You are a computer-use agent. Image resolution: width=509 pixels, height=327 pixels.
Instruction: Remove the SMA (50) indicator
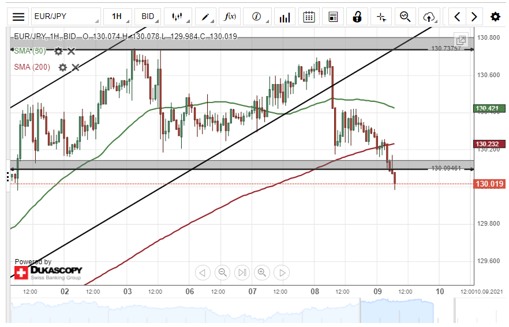[x=71, y=51]
